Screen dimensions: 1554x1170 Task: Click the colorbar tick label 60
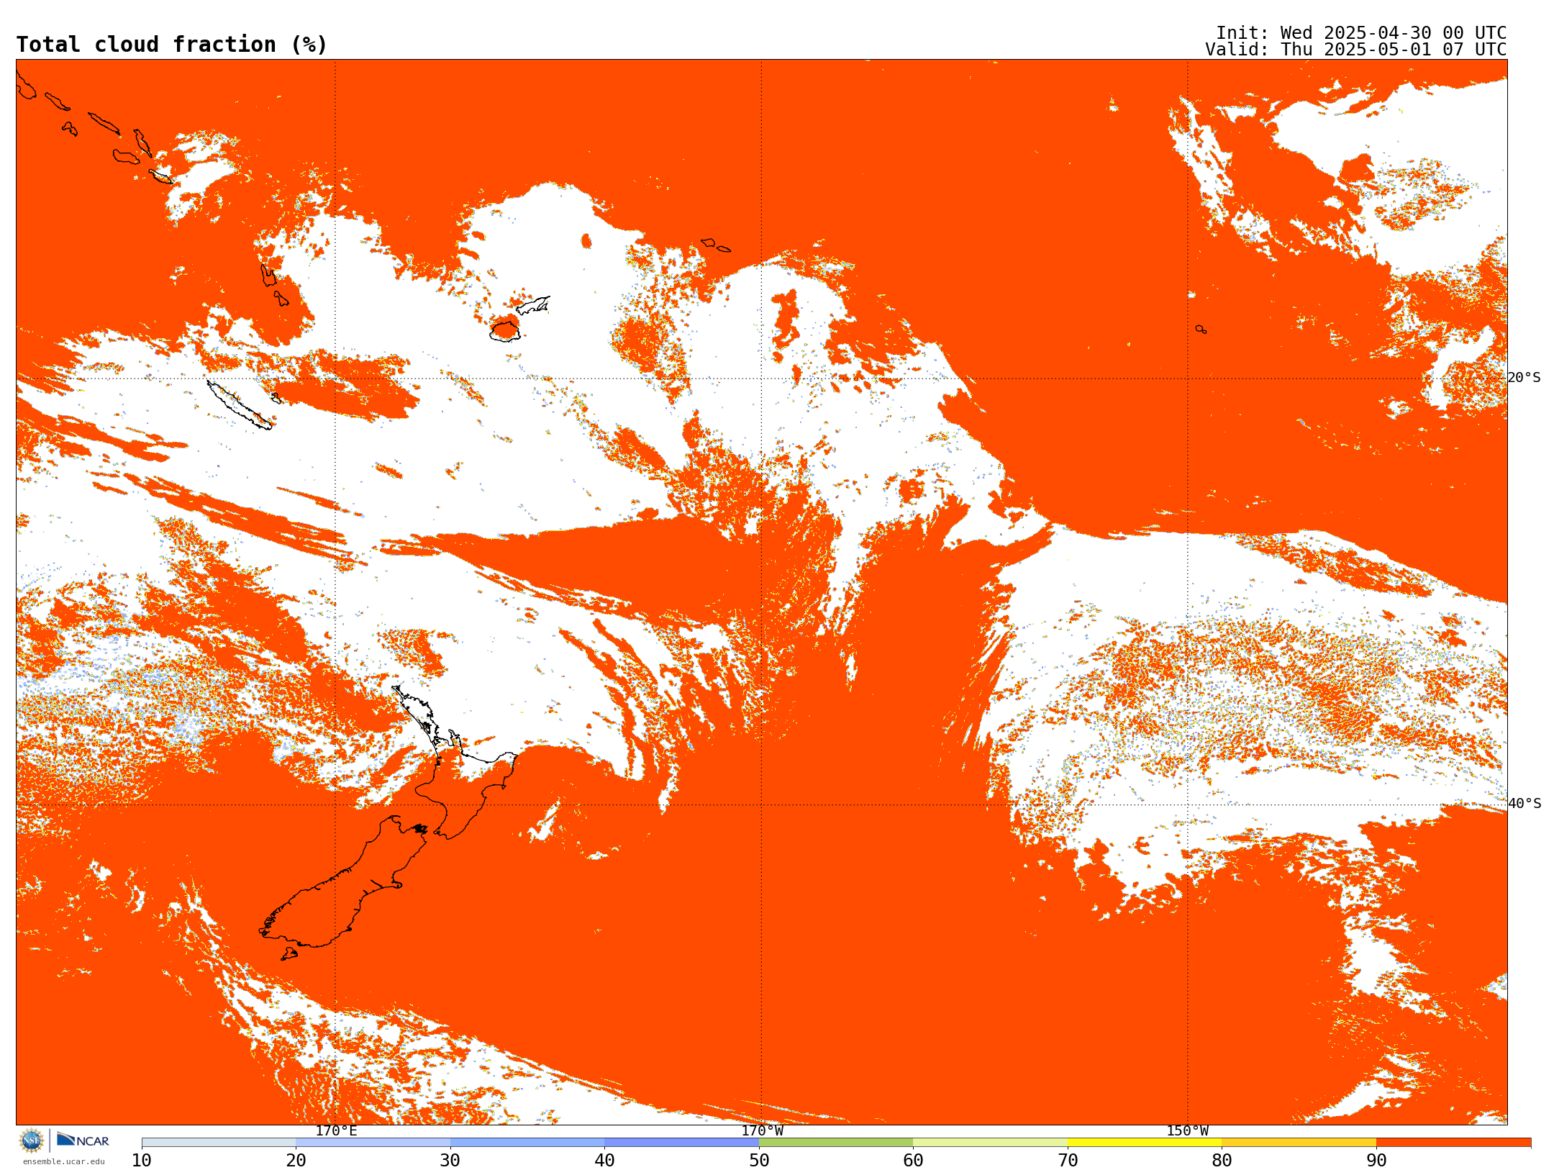point(913,1160)
